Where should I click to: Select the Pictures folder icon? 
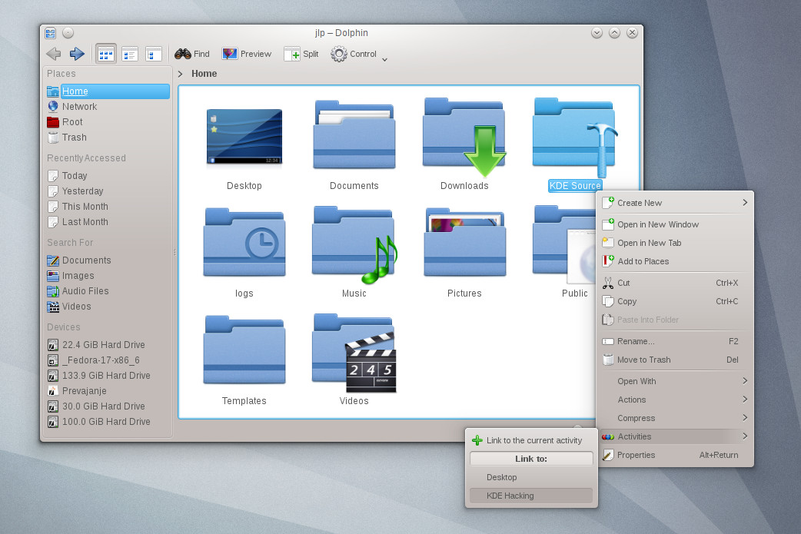464,242
